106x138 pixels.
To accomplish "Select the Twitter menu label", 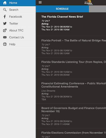I will tap(14, 23).
